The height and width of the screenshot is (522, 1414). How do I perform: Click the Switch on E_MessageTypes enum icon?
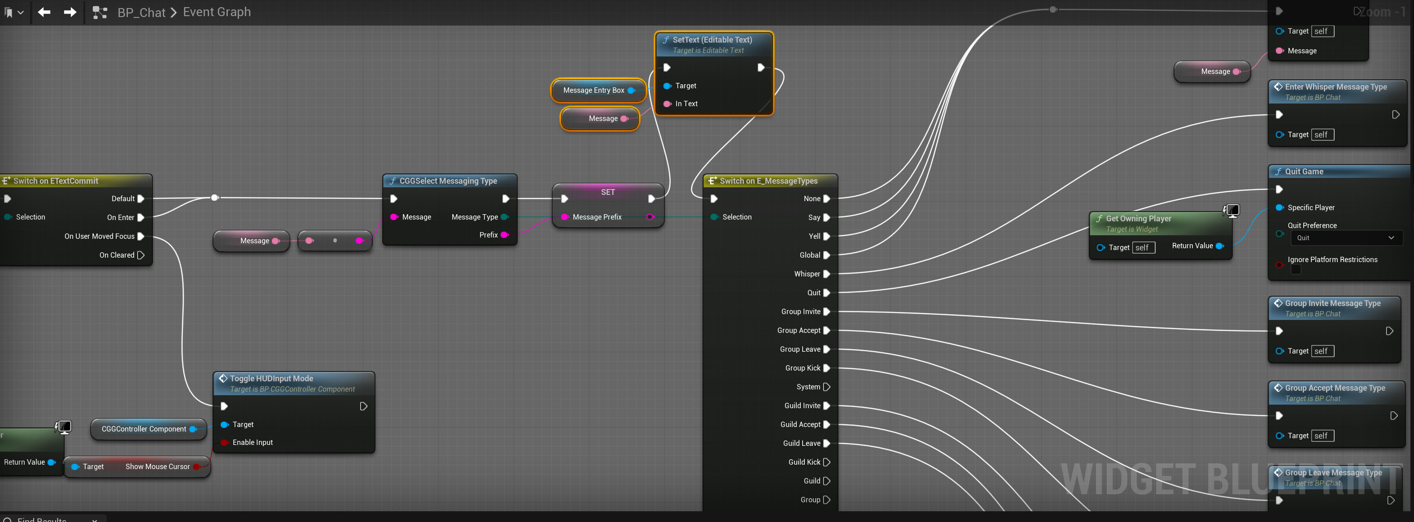point(712,181)
